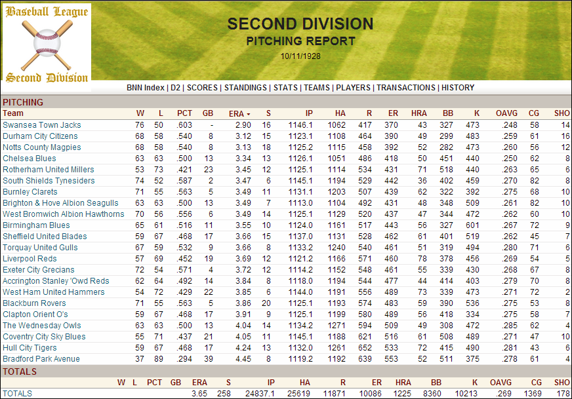Open the BNN Index link
The image size is (572, 399).
click(x=145, y=88)
